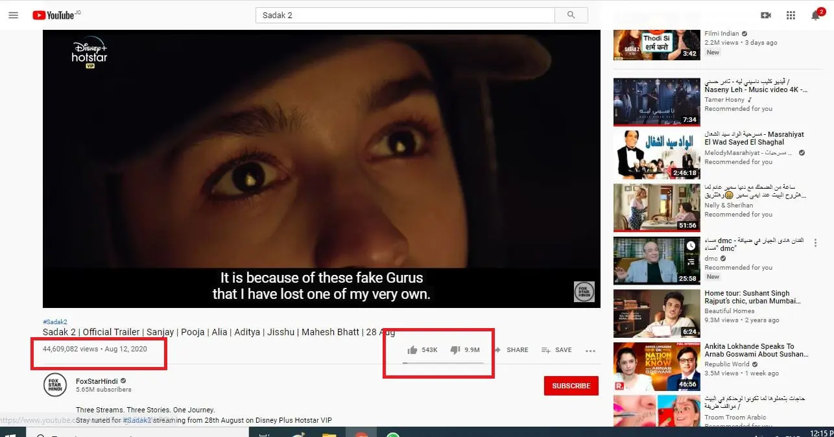Click the watch later clock on dmc thumbnail
Image resolution: width=834 pixels, height=437 pixels.
(691, 246)
